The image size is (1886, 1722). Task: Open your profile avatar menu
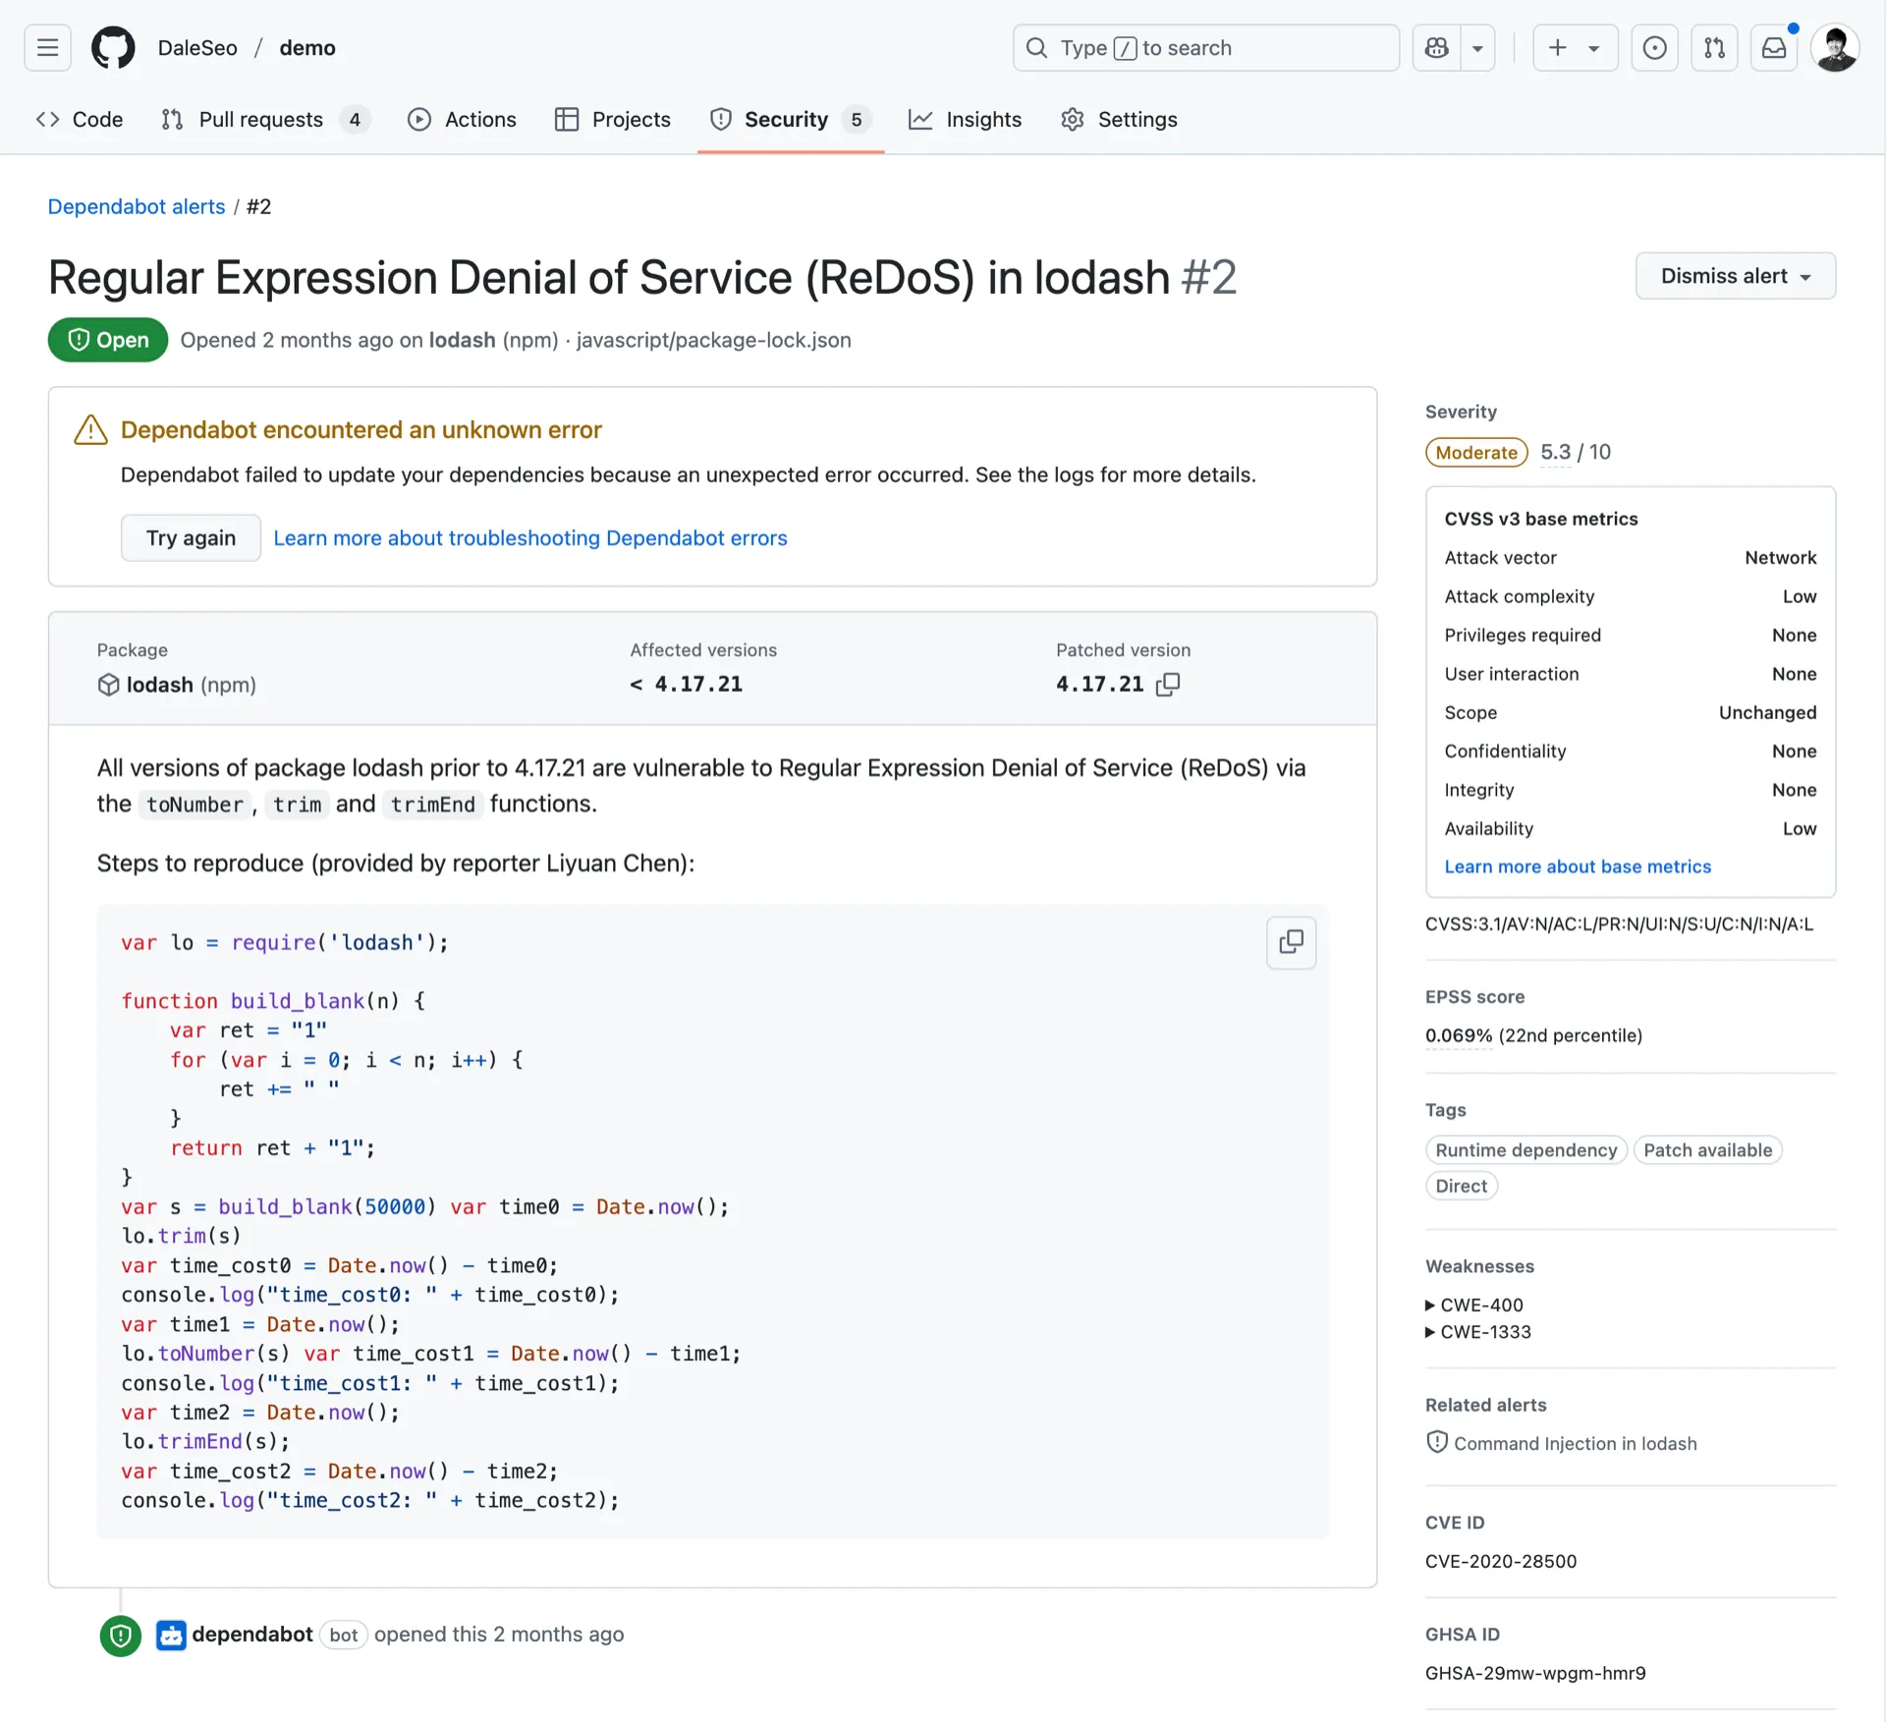point(1836,47)
